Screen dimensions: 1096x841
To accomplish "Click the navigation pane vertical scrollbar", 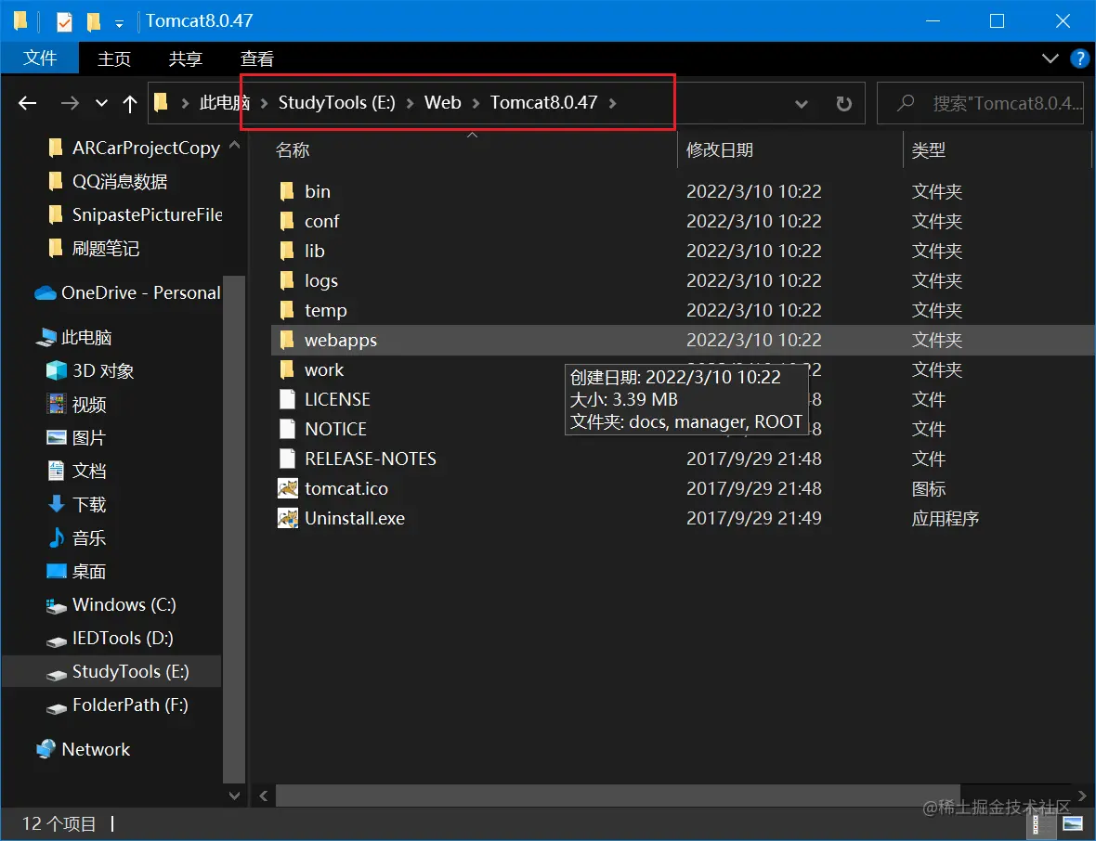I will [234, 529].
